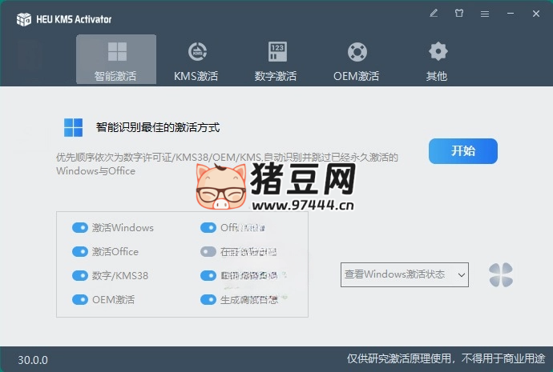Expand the 查看Windows激活状态 dropdown
The image size is (553, 372).
(x=405, y=274)
